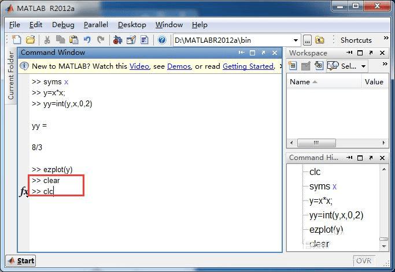The image size is (395, 272).
Task: Open a file with the folder icon
Action: click(31, 40)
